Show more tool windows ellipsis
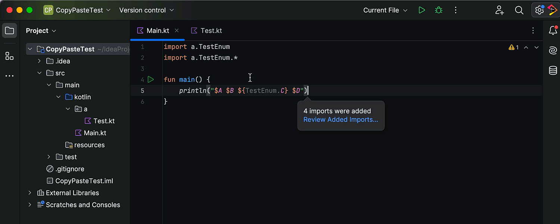 tap(9, 76)
